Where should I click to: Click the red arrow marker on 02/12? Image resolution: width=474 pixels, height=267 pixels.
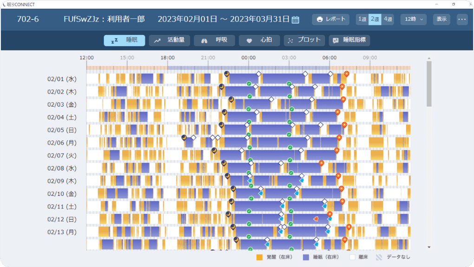click(316, 219)
